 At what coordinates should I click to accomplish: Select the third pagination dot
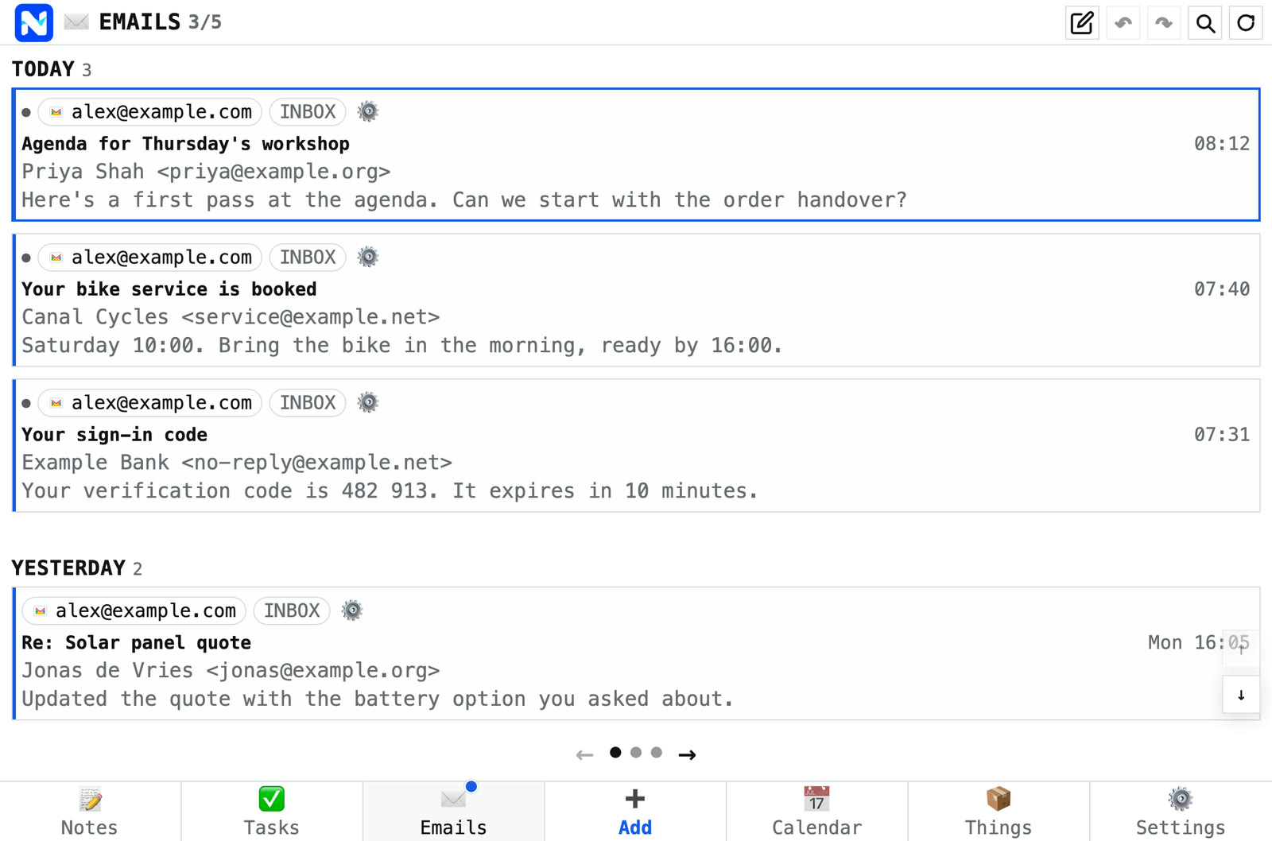pos(656,752)
